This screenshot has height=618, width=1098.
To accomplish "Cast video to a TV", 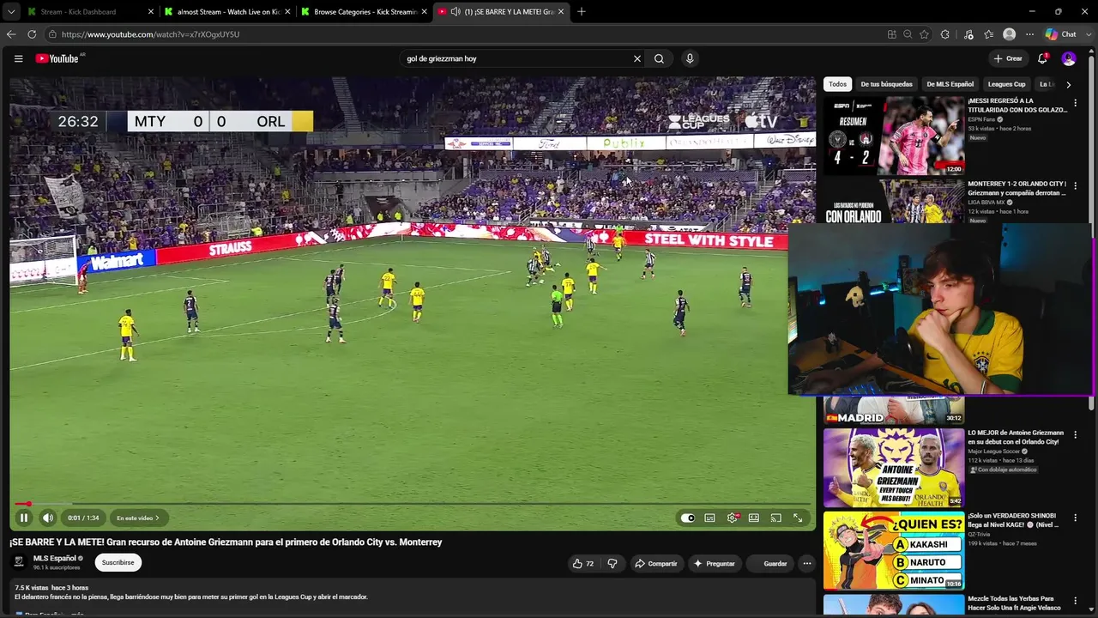I will coord(776,518).
